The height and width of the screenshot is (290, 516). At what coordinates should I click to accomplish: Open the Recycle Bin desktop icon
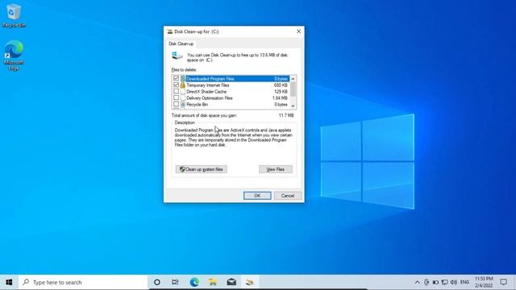(x=14, y=15)
